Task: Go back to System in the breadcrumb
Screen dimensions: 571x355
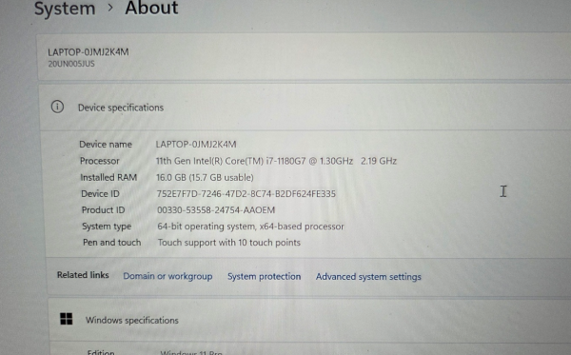Action: [65, 8]
